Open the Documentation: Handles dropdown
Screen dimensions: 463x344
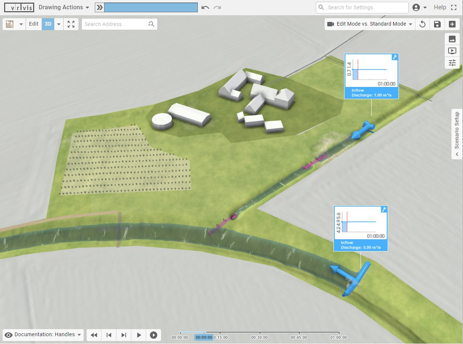[x=44, y=335]
